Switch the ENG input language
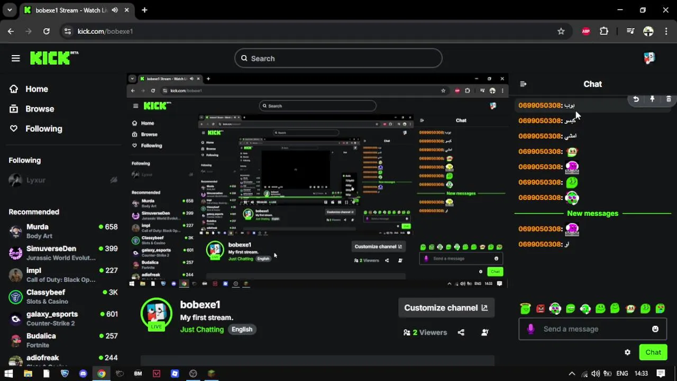This screenshot has height=381, width=677. point(622,374)
